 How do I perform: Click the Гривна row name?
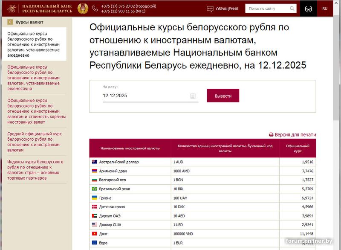pos(105,198)
